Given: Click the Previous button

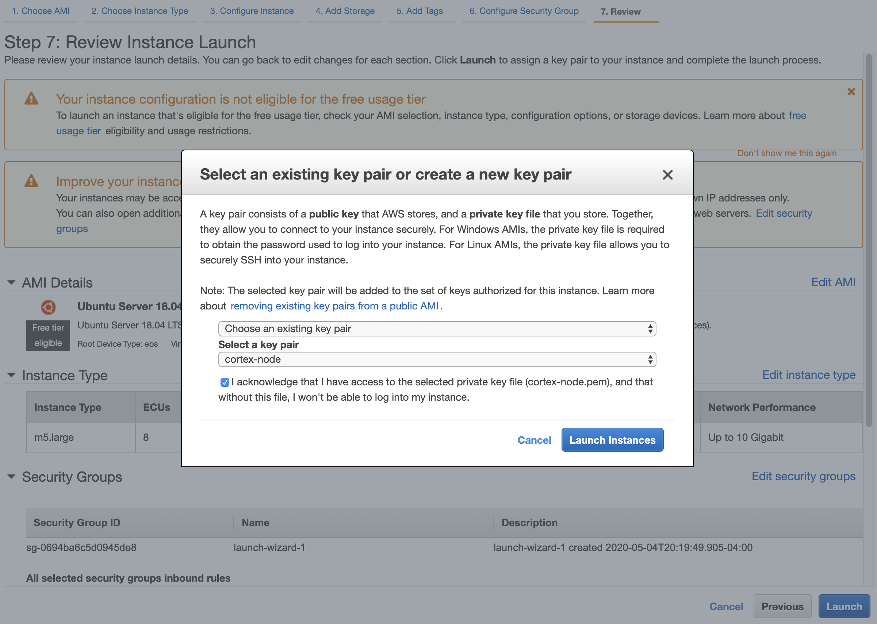Looking at the screenshot, I should click(782, 606).
